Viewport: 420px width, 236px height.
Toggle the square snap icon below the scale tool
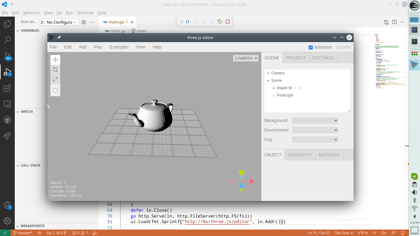click(55, 90)
